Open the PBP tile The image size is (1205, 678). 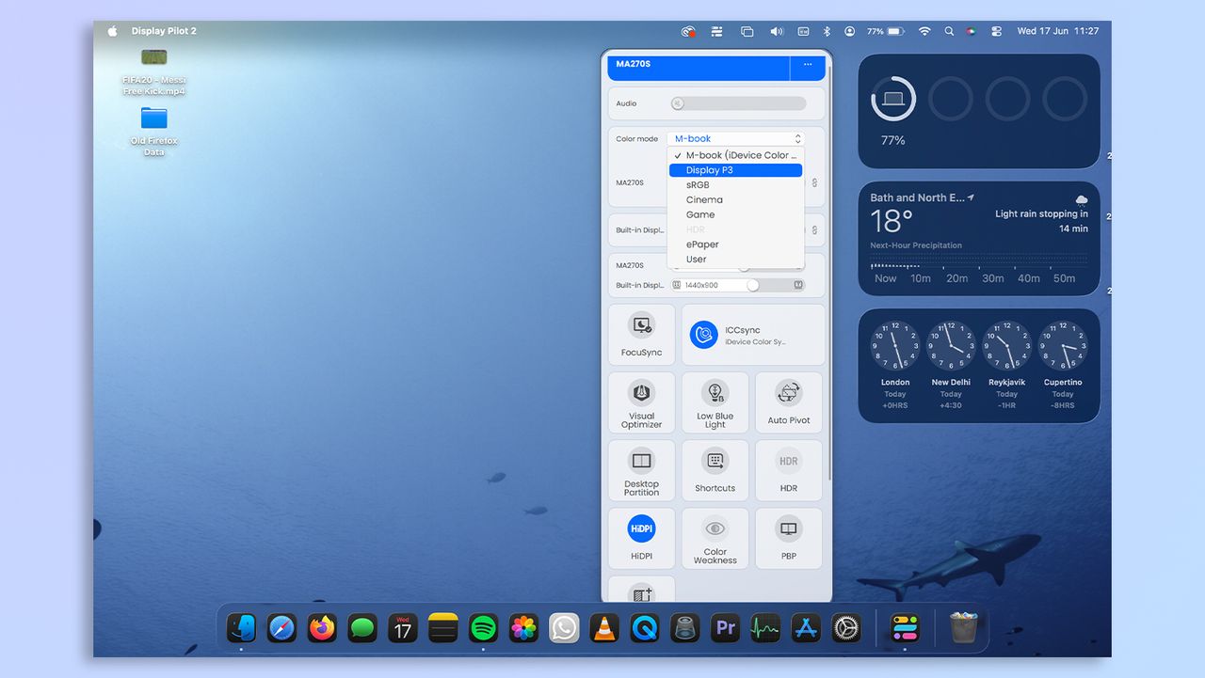789,539
